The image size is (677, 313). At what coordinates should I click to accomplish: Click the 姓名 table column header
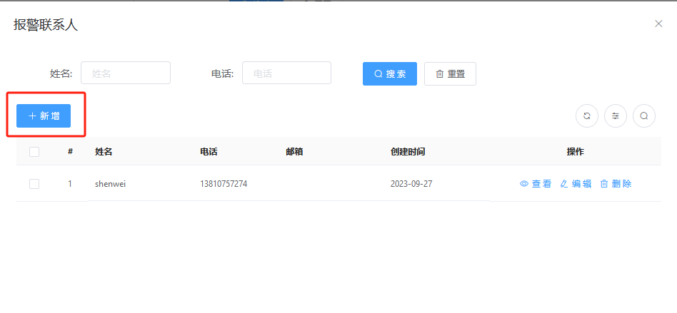104,152
